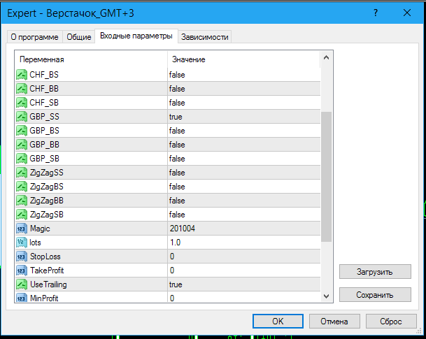Screen dimensions: 426x339
Task: Click the scrollbar down arrow
Action: click(326, 296)
